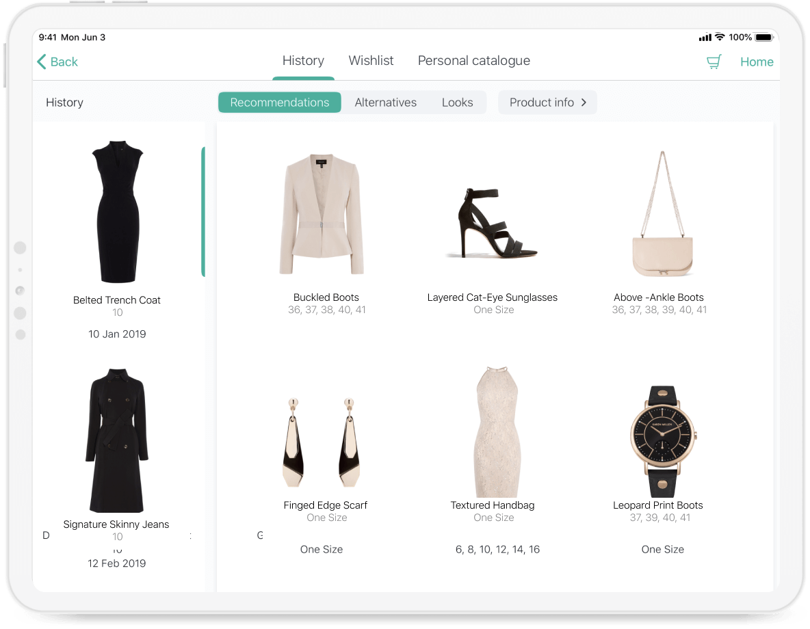This screenshot has width=810, height=629.
Task: Open the shopping cart icon
Action: click(x=714, y=62)
